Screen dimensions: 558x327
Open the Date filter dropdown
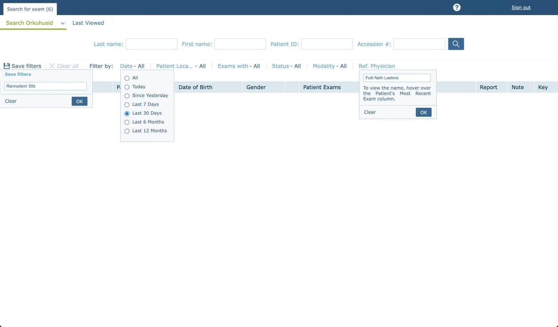coord(132,66)
